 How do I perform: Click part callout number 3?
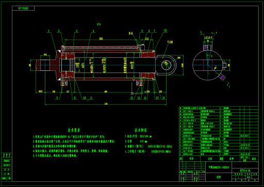[77, 31]
